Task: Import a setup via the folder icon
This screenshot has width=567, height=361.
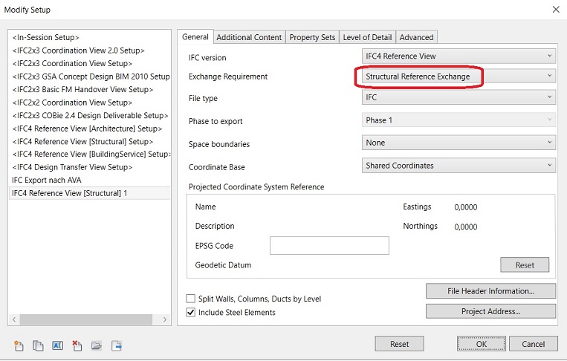Action: pos(97,345)
